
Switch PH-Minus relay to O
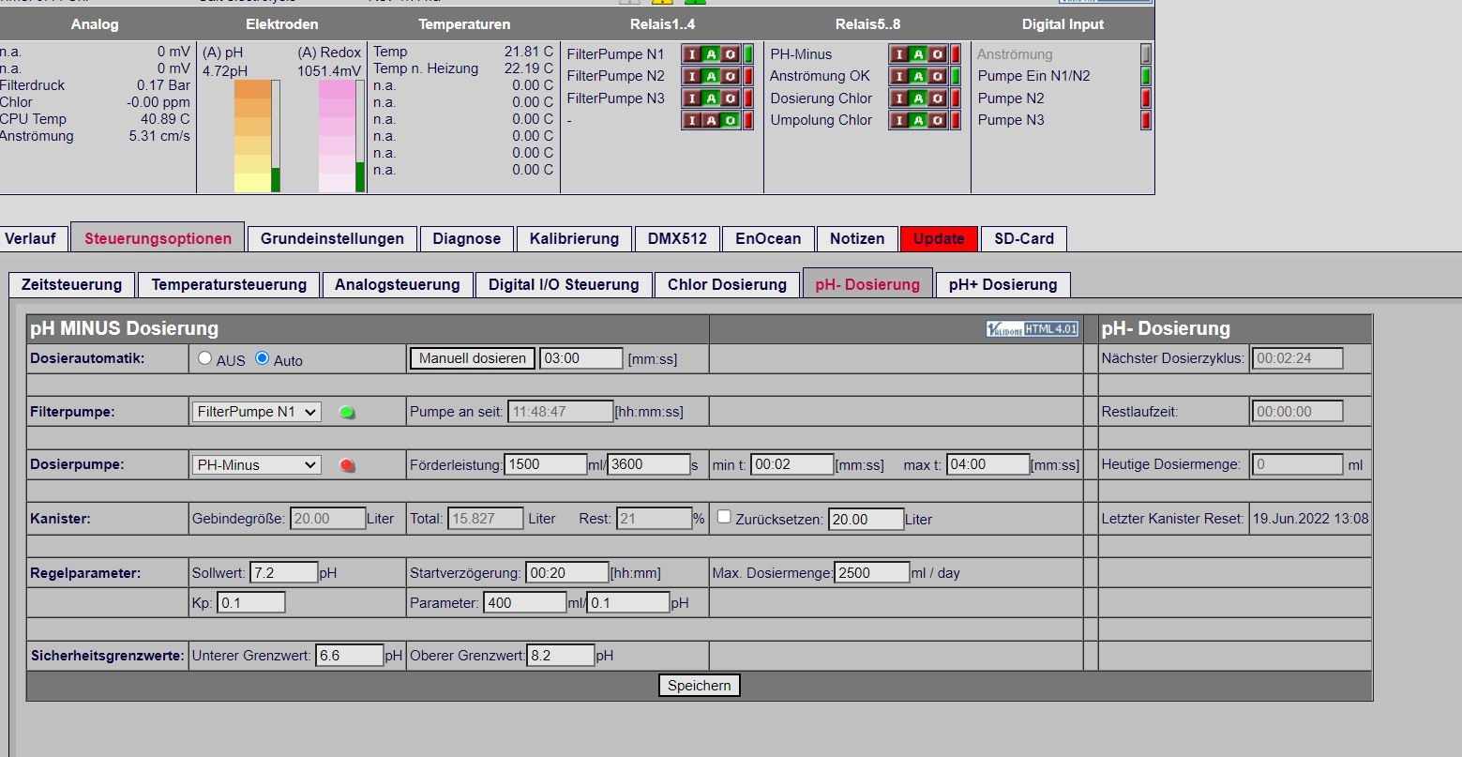(938, 54)
